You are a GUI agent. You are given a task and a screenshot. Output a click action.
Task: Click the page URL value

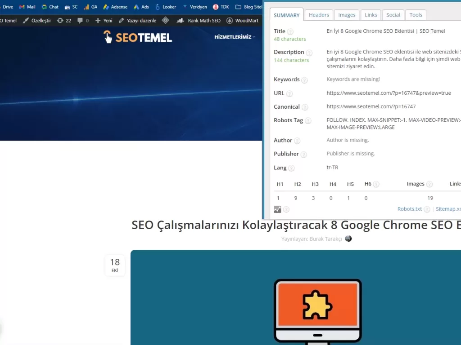(x=389, y=93)
